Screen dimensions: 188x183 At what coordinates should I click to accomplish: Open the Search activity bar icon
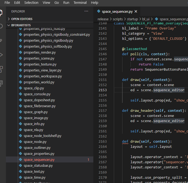coord(1,26)
